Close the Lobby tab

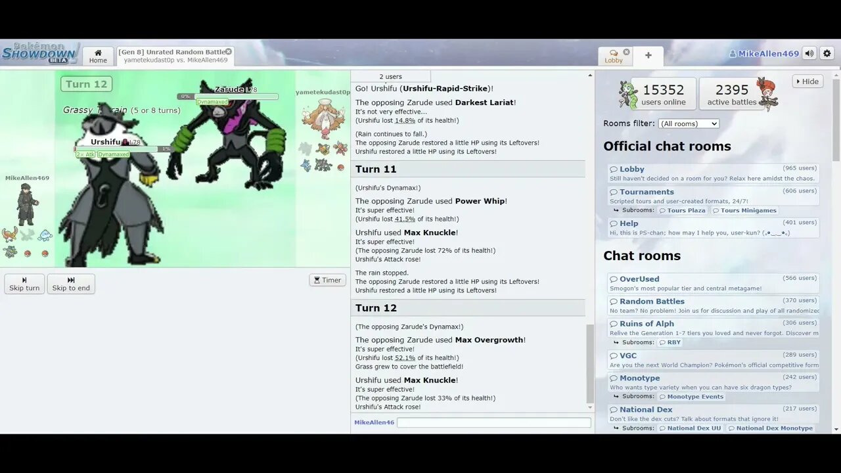tap(626, 52)
